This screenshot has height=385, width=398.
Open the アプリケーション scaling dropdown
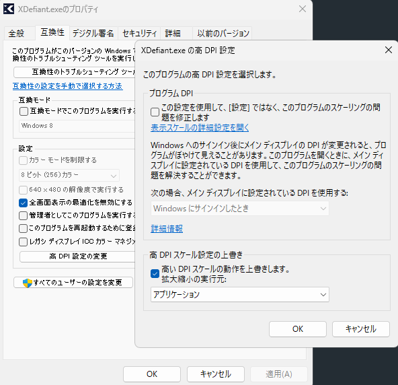(240, 295)
